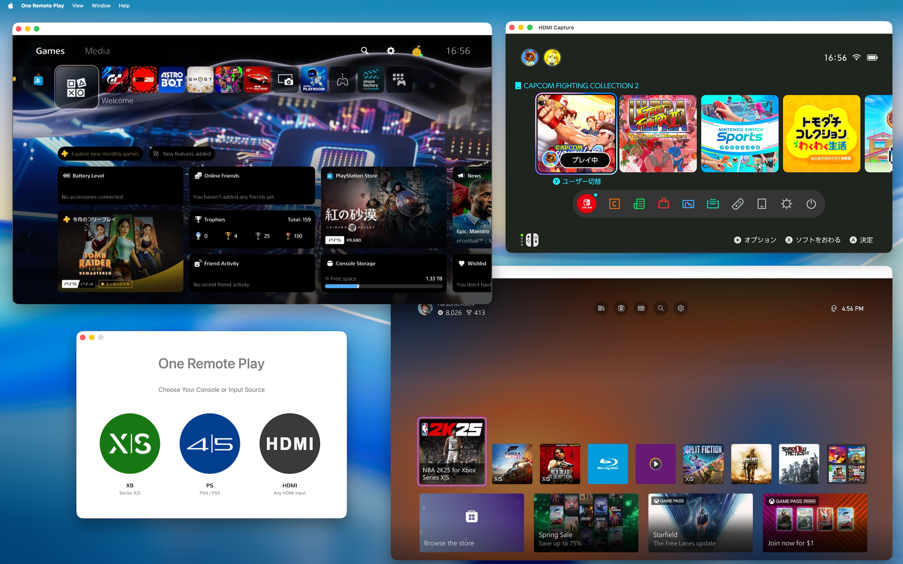Open the Xbox Store icon in top bar
Viewport: 903px width, 564px height.
[621, 308]
